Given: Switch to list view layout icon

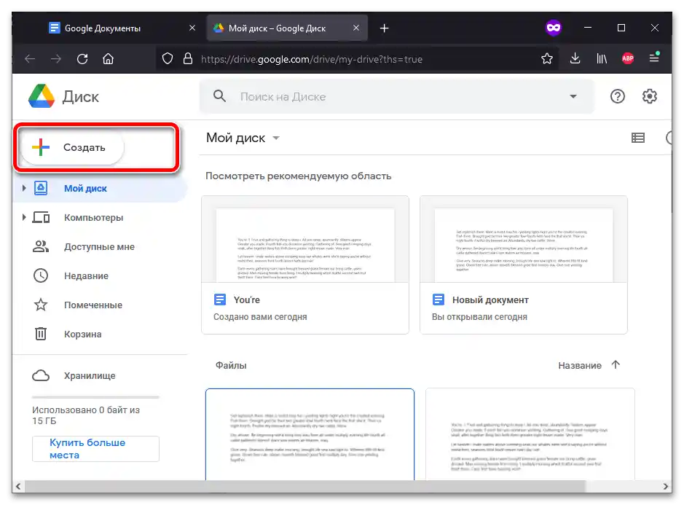Looking at the screenshot, I should tap(638, 138).
